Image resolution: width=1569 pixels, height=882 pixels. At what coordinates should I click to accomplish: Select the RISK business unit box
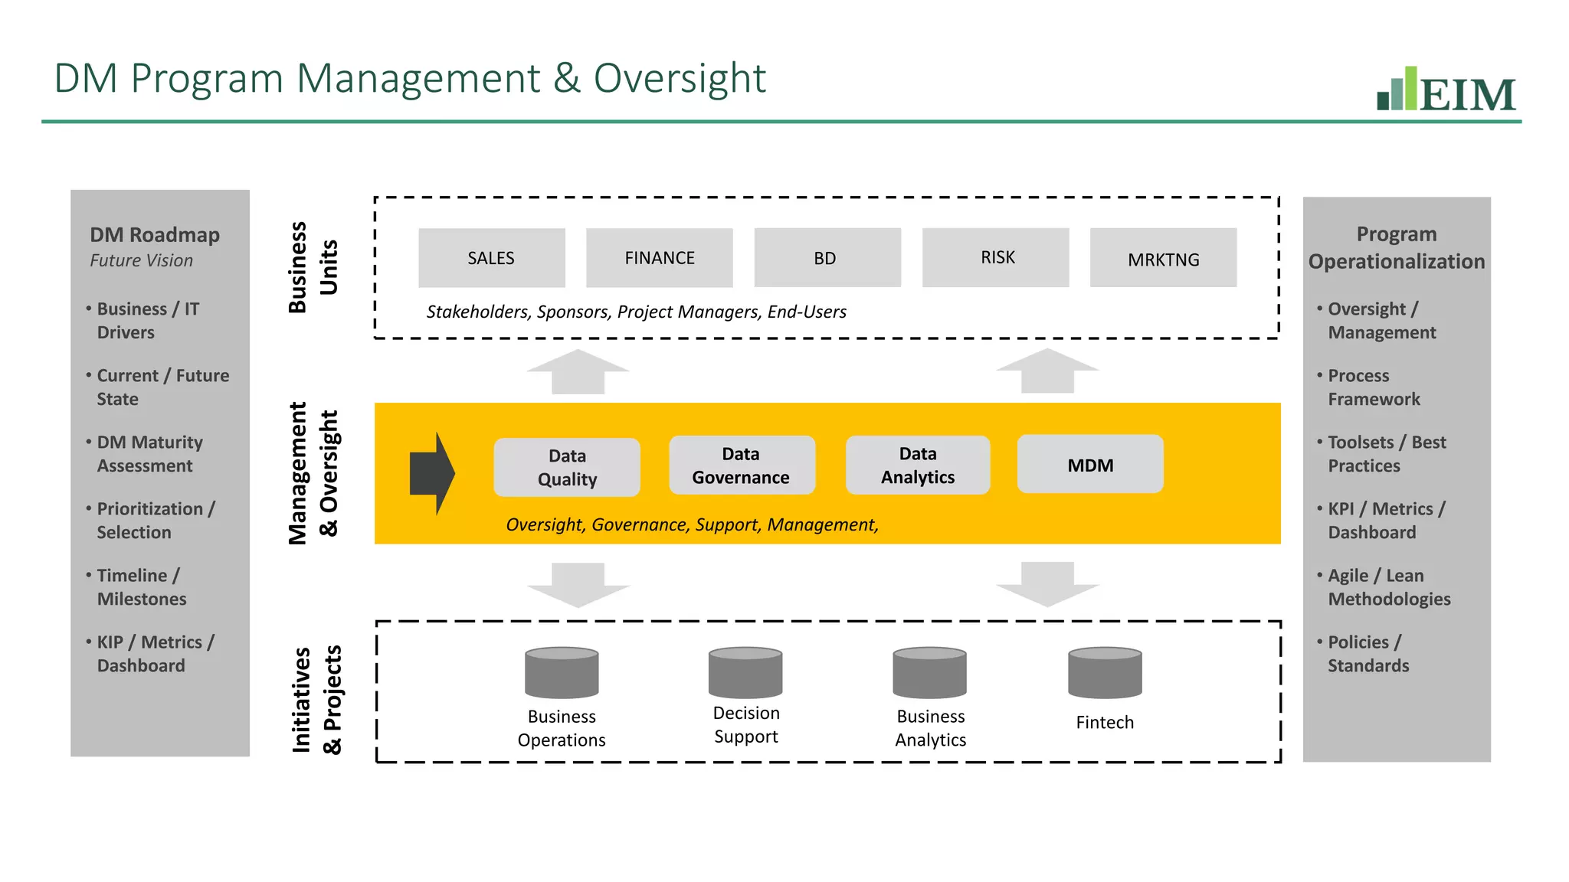click(995, 257)
